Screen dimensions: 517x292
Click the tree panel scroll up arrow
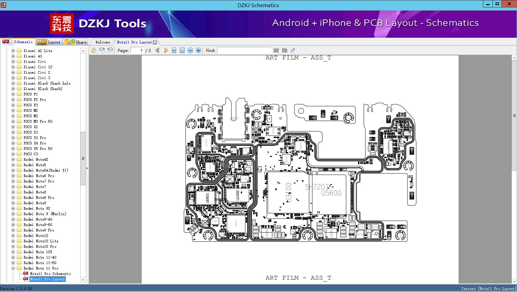(83, 51)
